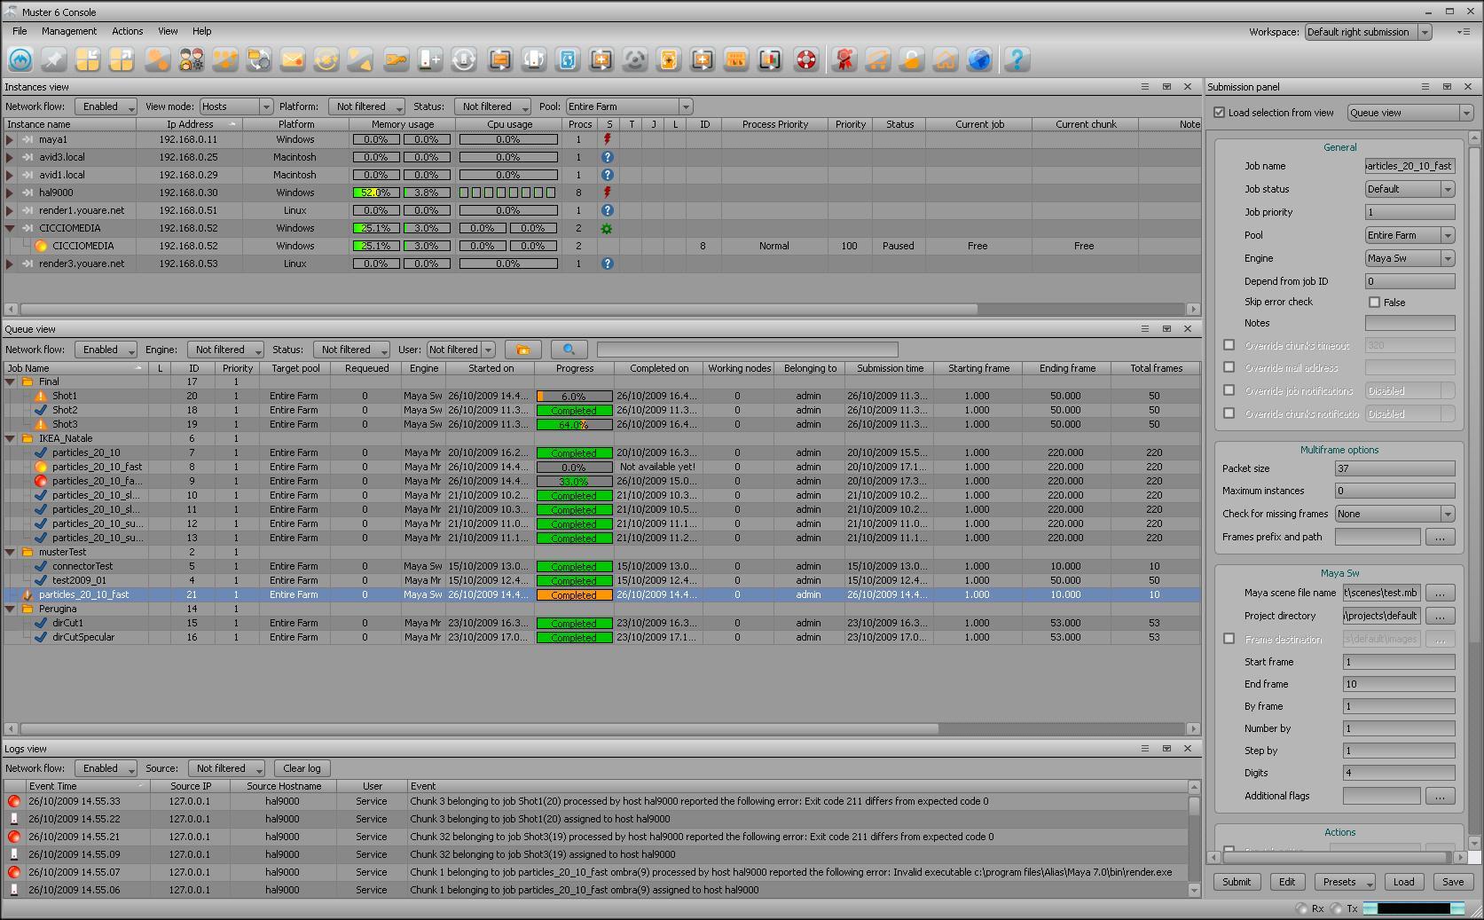
Task: Toggle Skip error check checkbox
Action: (x=1375, y=303)
